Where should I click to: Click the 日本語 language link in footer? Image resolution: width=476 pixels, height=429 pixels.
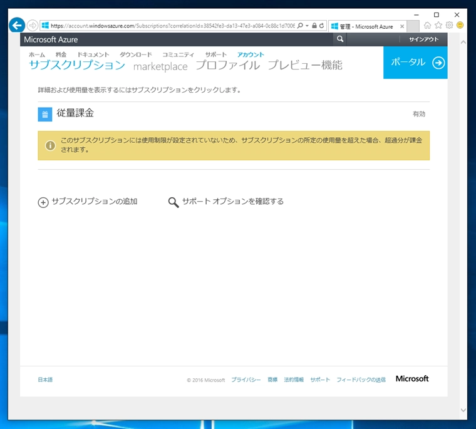(x=45, y=380)
